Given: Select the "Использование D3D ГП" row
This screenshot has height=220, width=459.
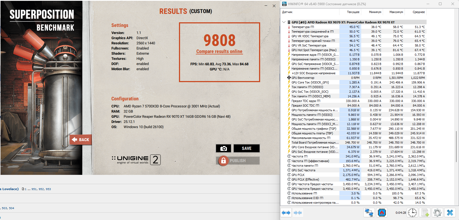Looking at the screenshot, I should click(357, 198).
